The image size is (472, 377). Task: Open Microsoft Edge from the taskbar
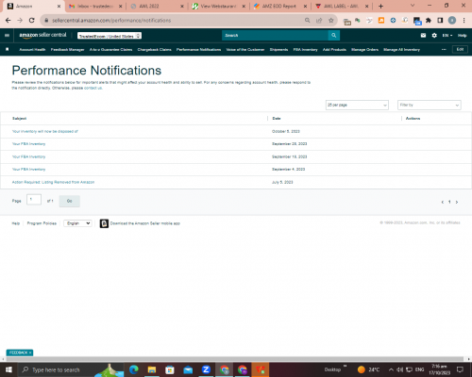pyautogui.click(x=134, y=369)
